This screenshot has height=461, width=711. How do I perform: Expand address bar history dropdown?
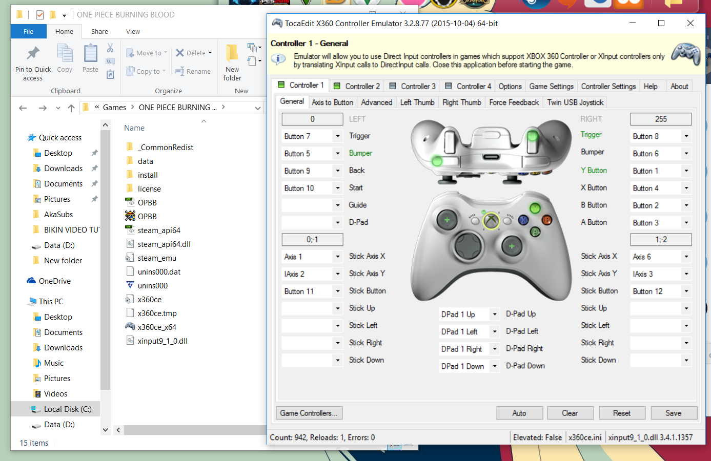coord(258,108)
